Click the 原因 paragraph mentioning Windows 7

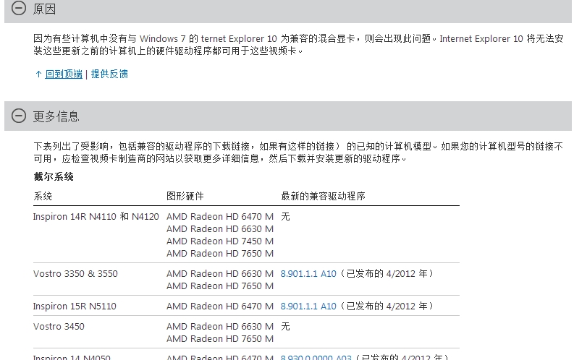[x=298, y=45]
